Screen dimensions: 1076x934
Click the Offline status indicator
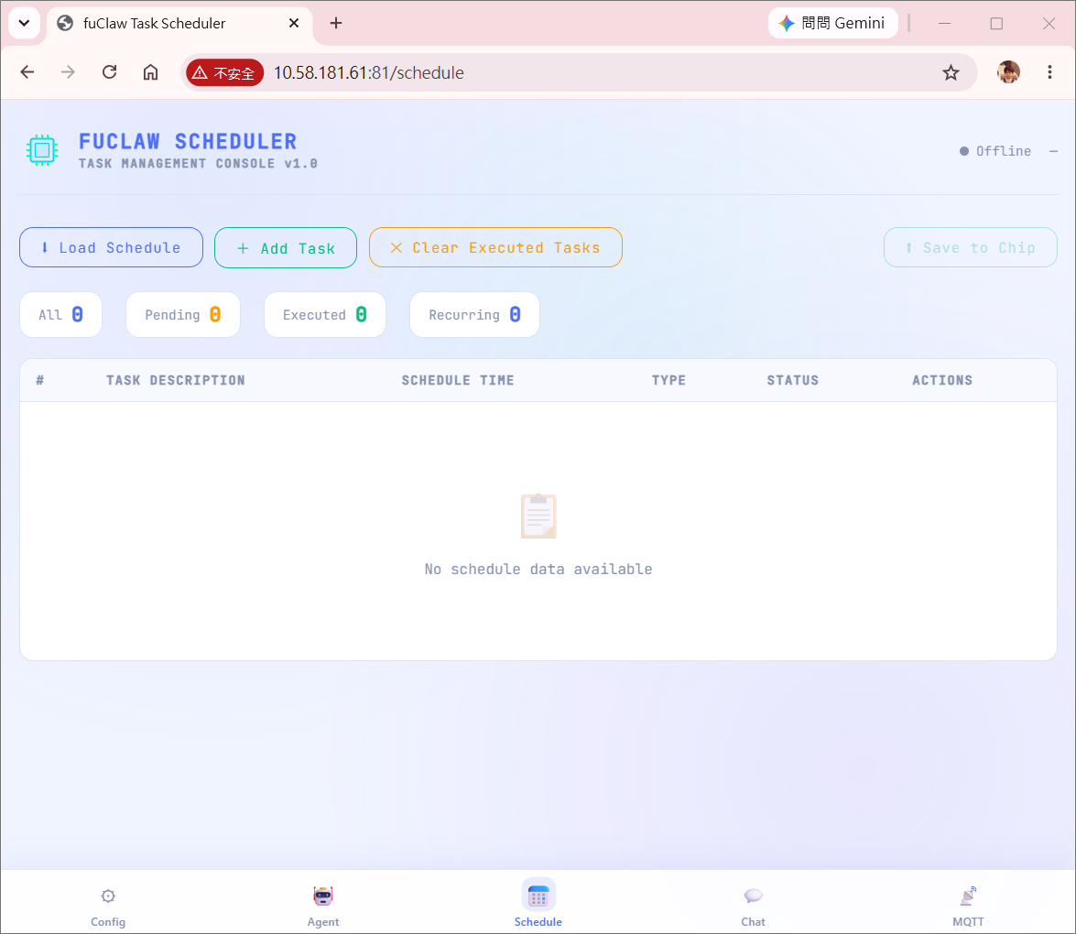(995, 151)
